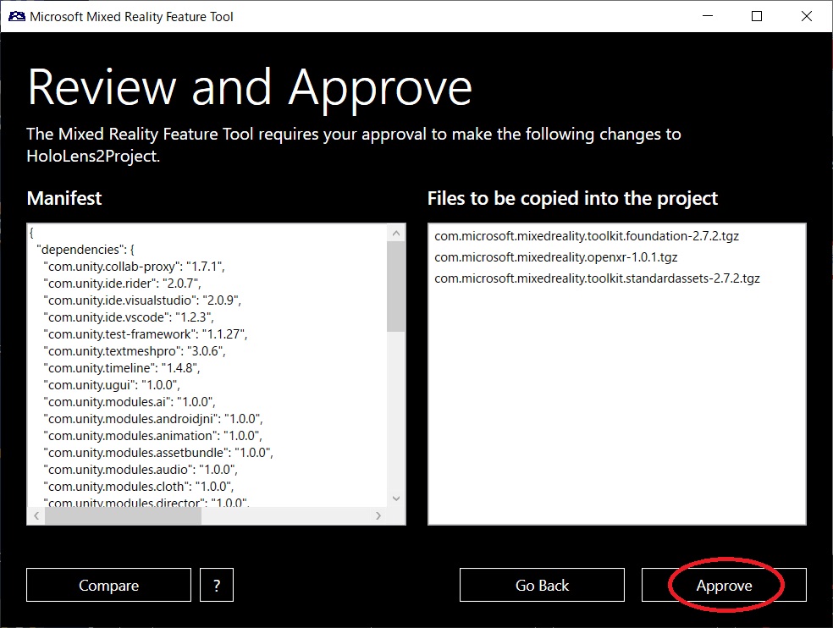
Task: Click the com.unity.ide.vscode manifest line
Action: [129, 317]
